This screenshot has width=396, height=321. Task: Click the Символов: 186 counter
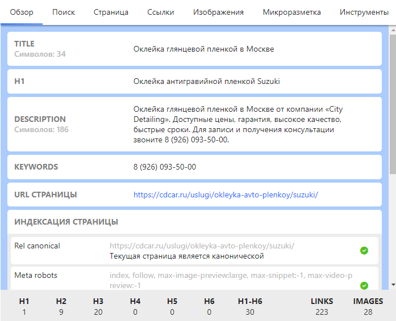[41, 129]
